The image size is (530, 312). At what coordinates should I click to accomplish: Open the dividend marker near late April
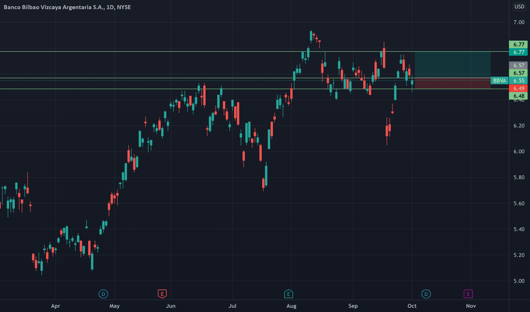tap(103, 294)
